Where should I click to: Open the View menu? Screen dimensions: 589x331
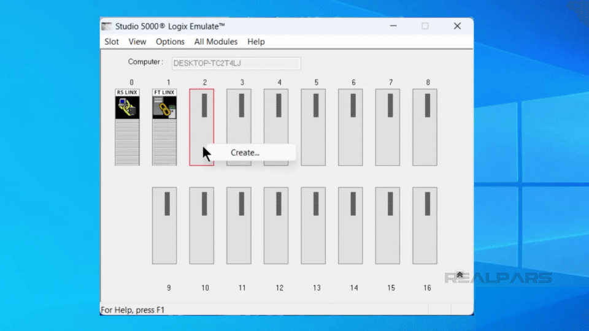tap(137, 42)
